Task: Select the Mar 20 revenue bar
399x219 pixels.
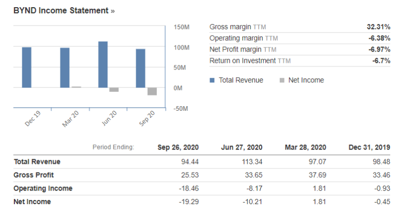Action: 65,68
